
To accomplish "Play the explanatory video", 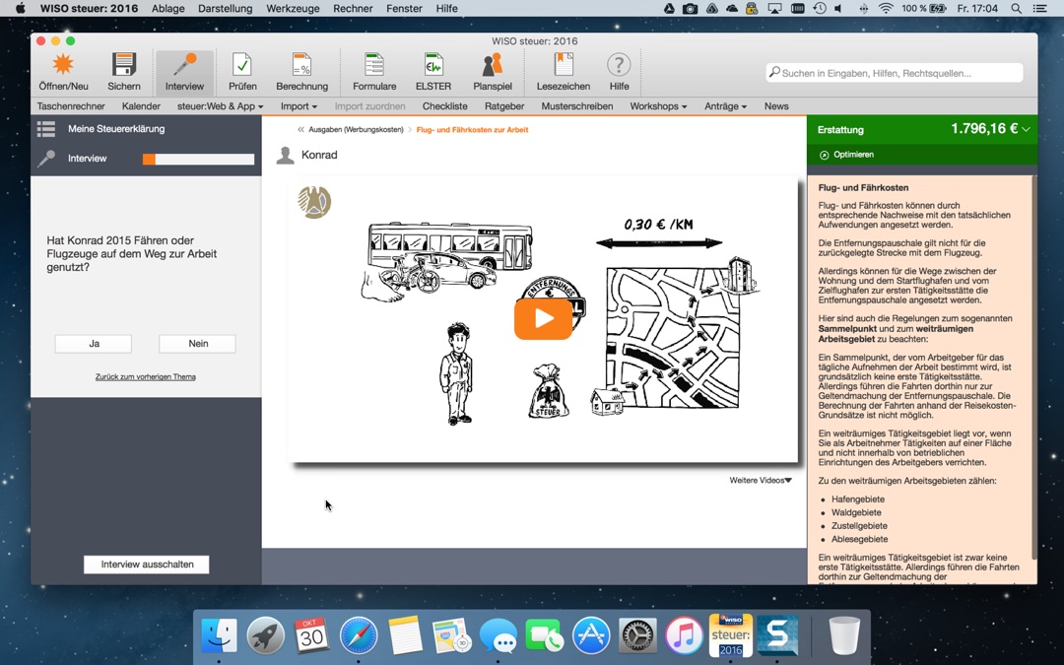I will click(x=543, y=318).
